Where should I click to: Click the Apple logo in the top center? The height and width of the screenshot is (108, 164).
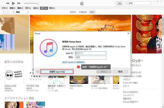pyautogui.click(x=82, y=3)
